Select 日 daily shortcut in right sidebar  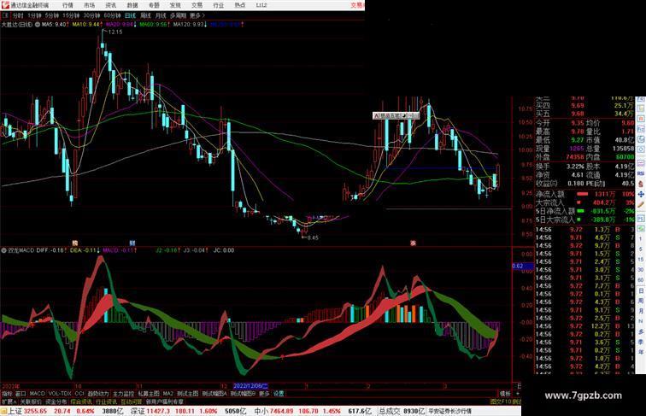pos(641,290)
